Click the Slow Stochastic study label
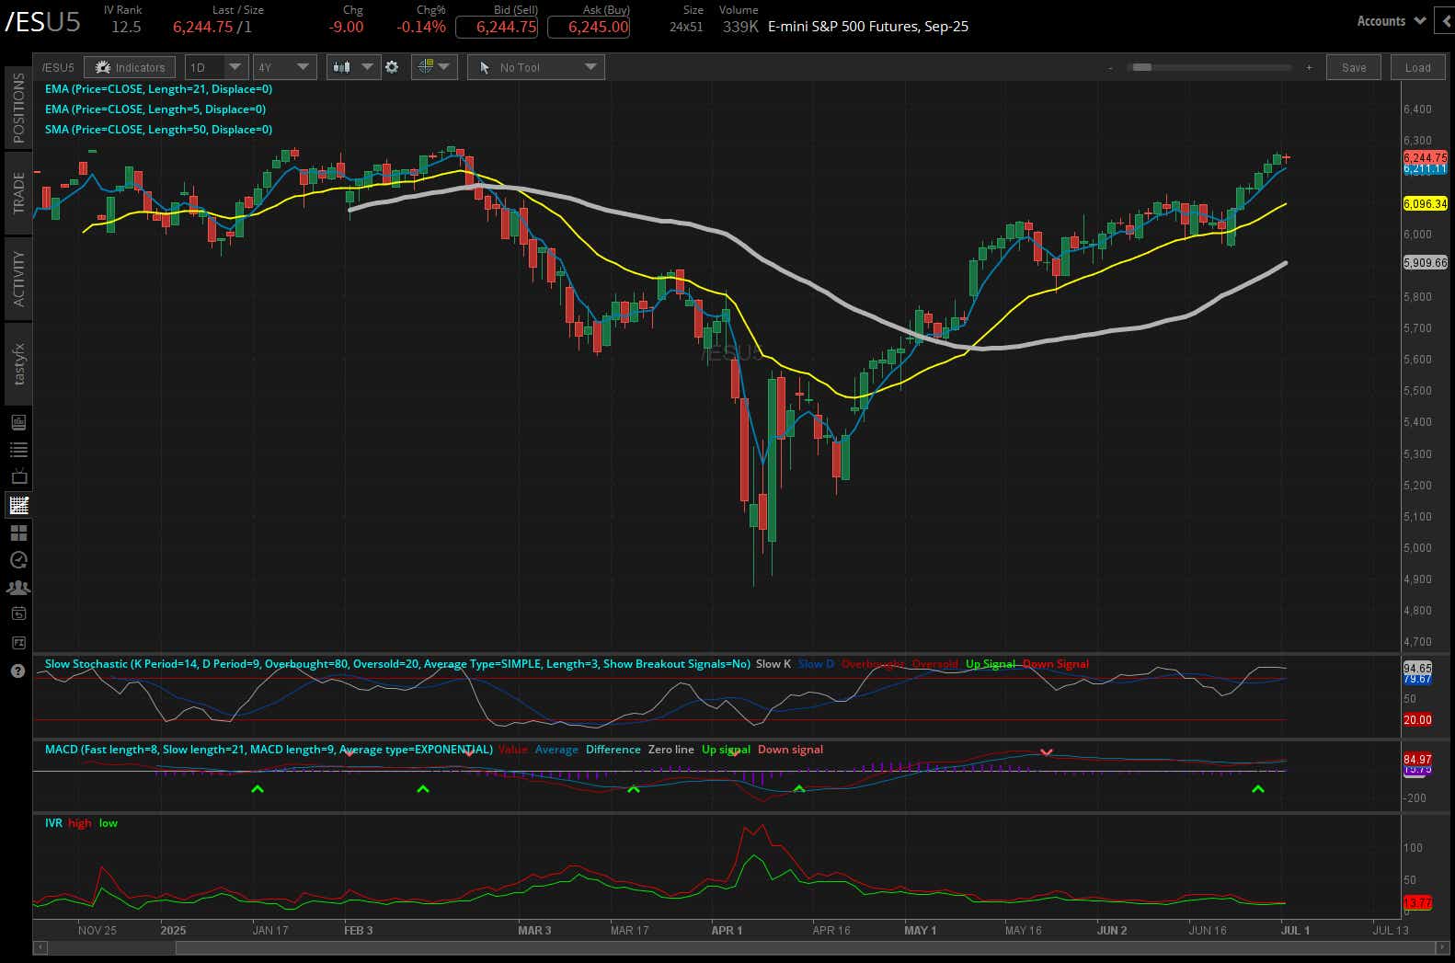This screenshot has width=1455, height=963. click(x=397, y=664)
